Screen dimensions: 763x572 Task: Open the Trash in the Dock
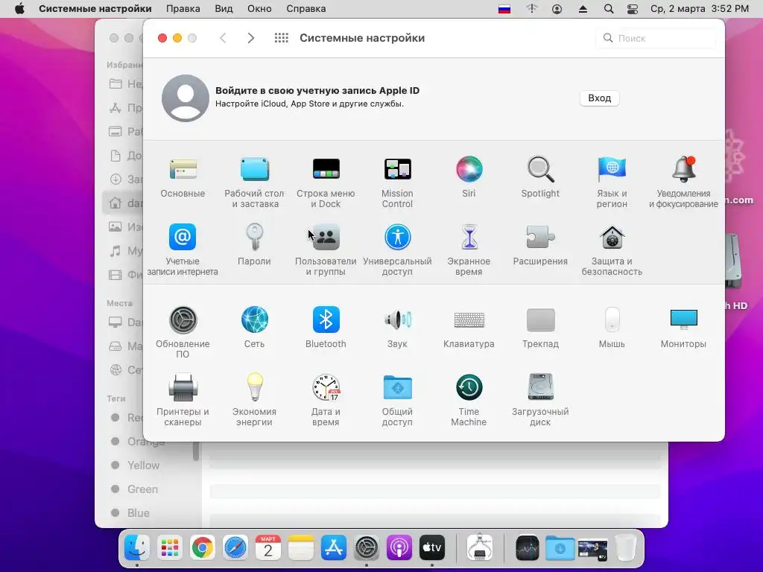pyautogui.click(x=625, y=548)
